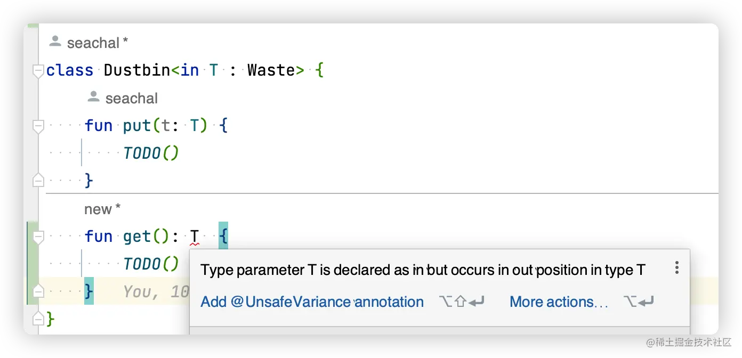This screenshot has height=358, width=742.
Task: Click fold end marker at put closing brace
Action: pos(38,180)
